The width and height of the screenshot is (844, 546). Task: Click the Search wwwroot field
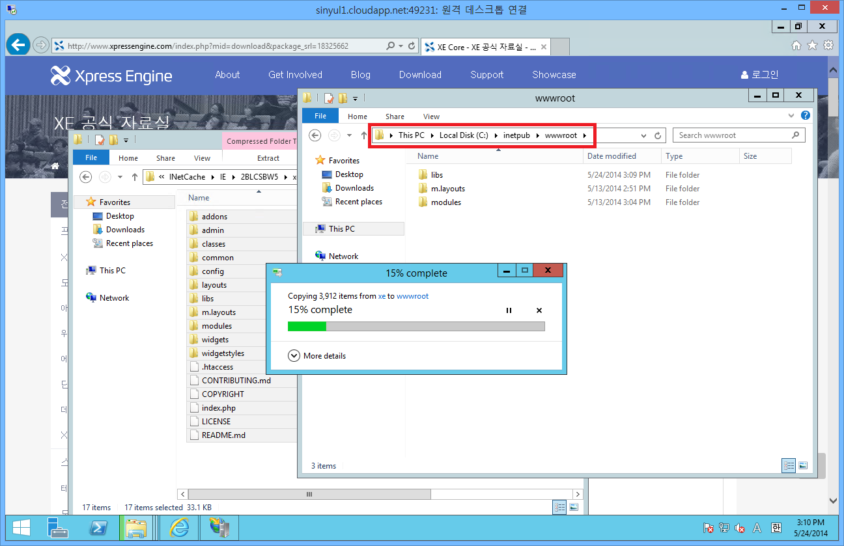point(738,135)
